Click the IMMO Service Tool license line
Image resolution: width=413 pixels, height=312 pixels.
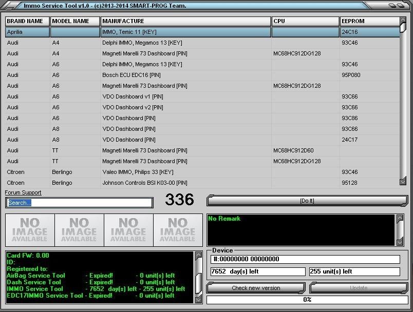[x=96, y=289]
